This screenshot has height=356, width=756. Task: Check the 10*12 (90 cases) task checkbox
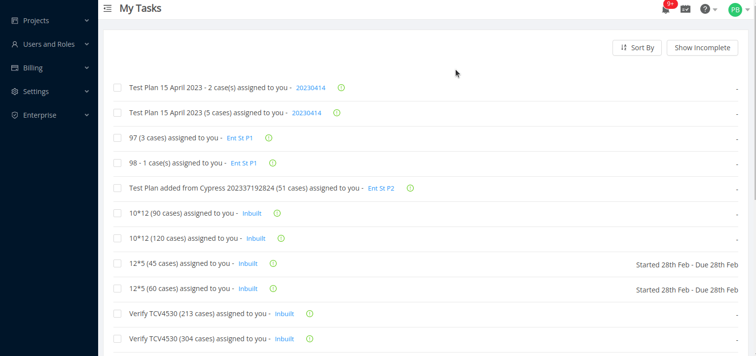pyautogui.click(x=117, y=213)
